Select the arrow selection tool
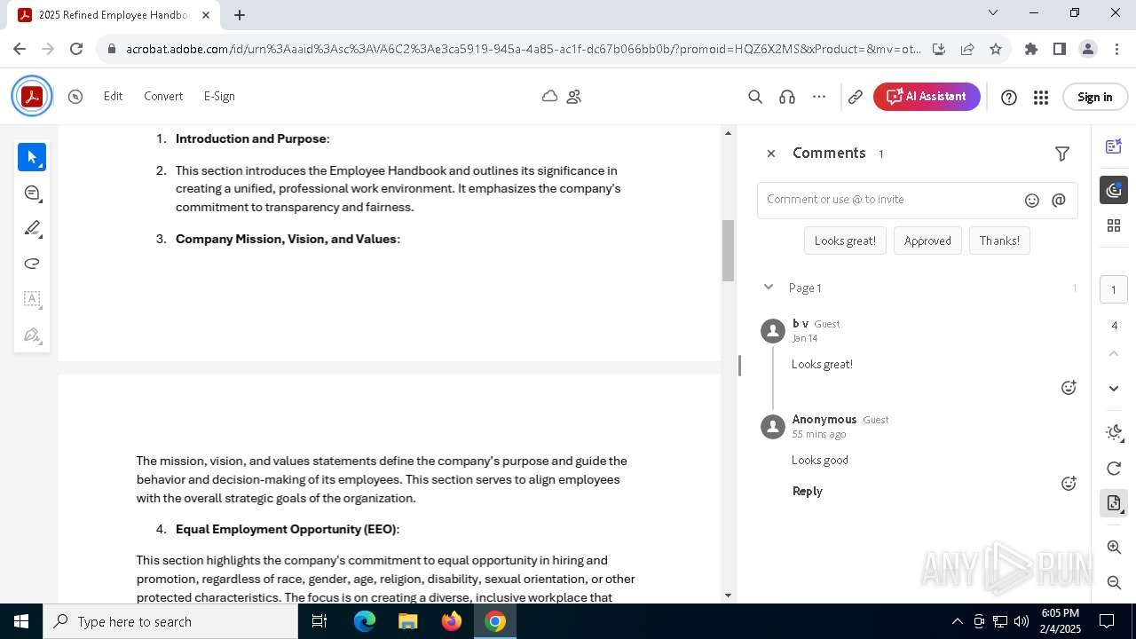 tap(32, 157)
